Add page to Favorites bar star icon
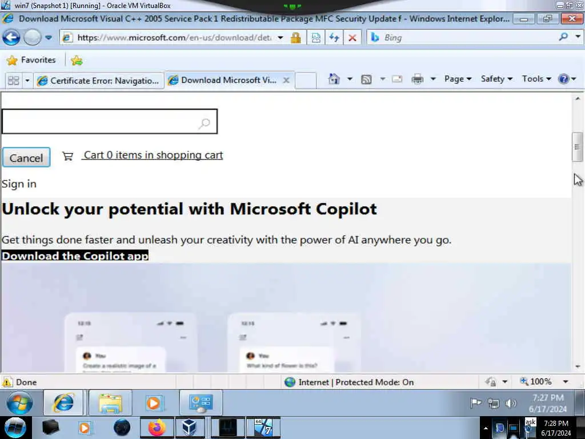585x439 pixels. point(77,60)
